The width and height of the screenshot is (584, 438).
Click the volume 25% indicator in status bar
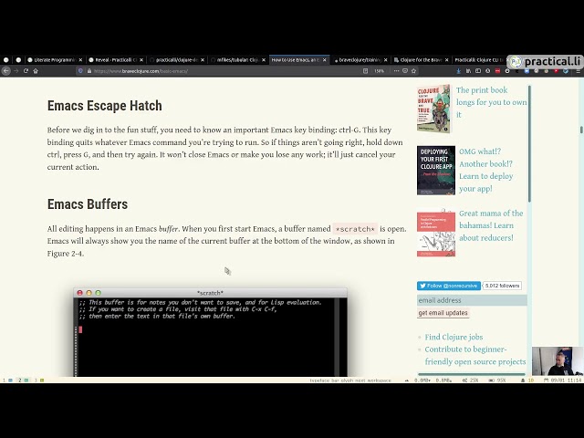tap(470, 381)
